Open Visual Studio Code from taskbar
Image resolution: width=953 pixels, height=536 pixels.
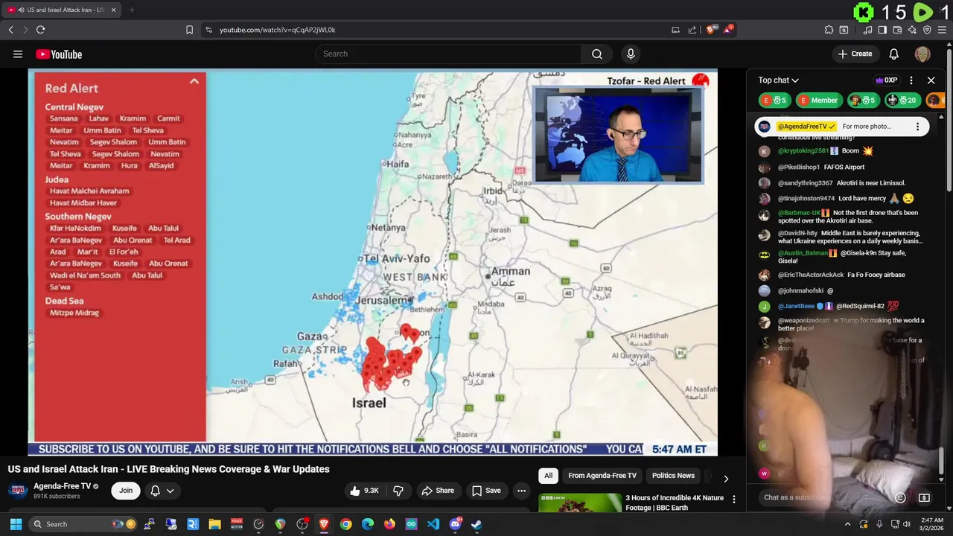click(x=433, y=524)
